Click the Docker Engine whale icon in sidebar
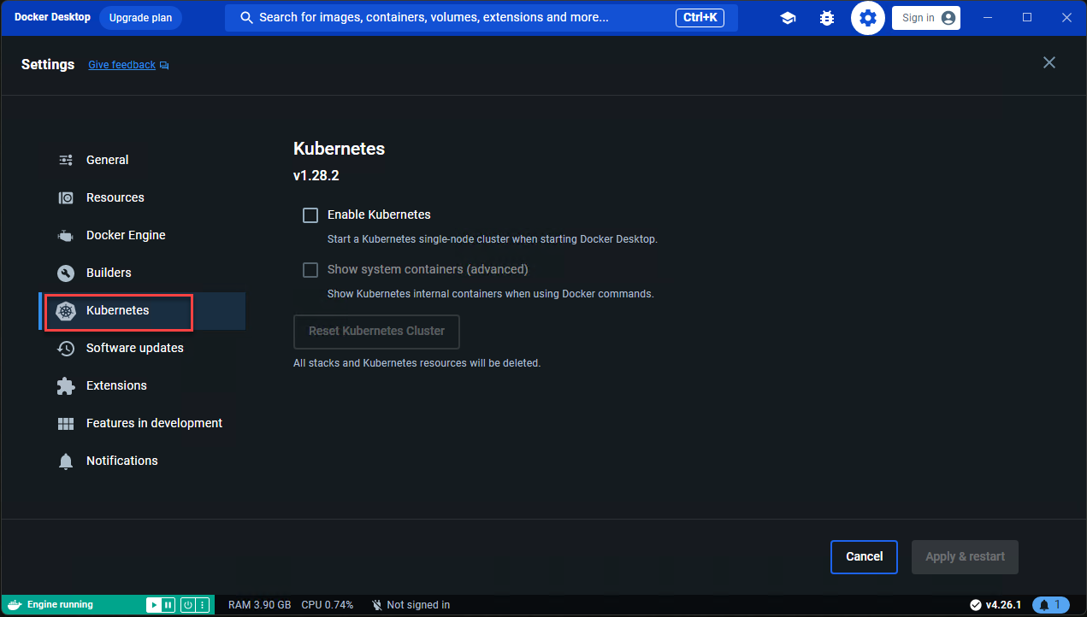This screenshot has width=1087, height=617. 66,235
